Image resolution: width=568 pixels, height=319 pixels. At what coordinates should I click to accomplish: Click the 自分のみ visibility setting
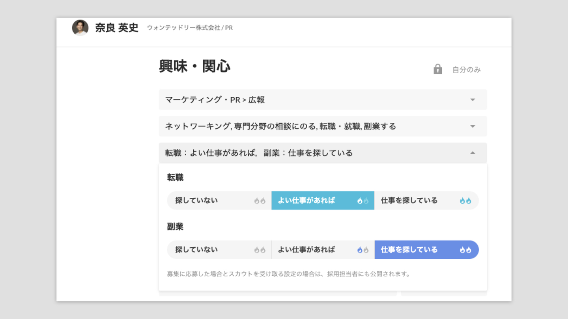tap(466, 70)
